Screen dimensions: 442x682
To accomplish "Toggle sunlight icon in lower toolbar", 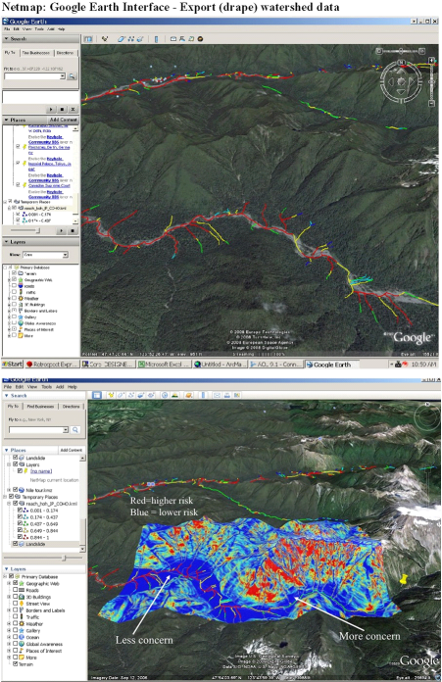I will [174, 395].
